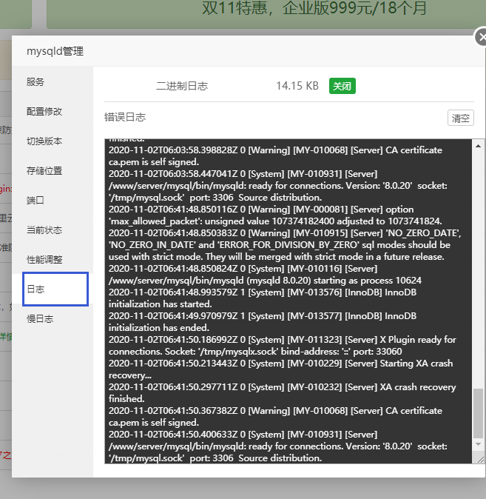Viewport: 486px width, 499px height.
Task: Open the 性能调整 tab
Action: (x=44, y=259)
